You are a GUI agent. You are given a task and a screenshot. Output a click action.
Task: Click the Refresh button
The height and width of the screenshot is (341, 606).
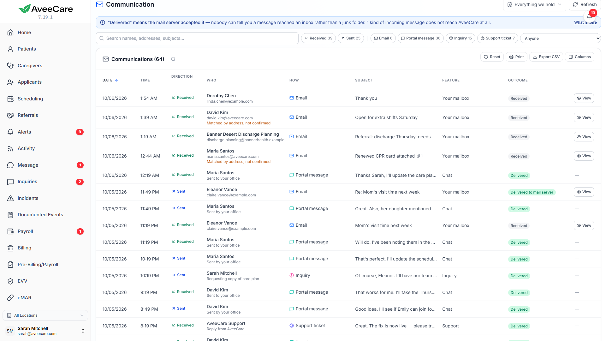(585, 5)
